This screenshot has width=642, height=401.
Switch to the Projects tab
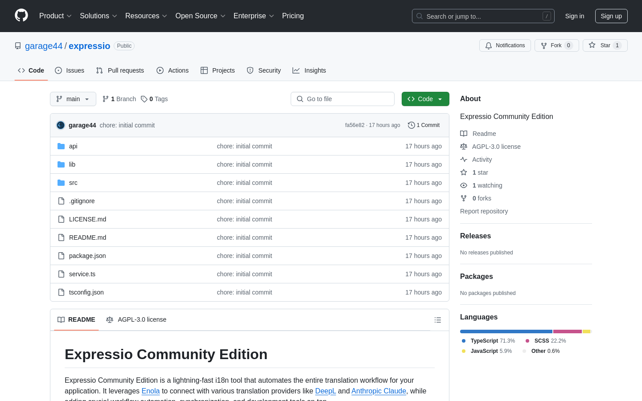click(218, 70)
